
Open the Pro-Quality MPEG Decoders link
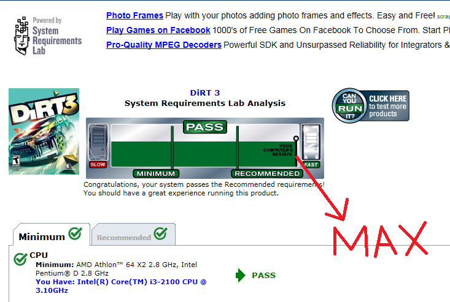163,45
